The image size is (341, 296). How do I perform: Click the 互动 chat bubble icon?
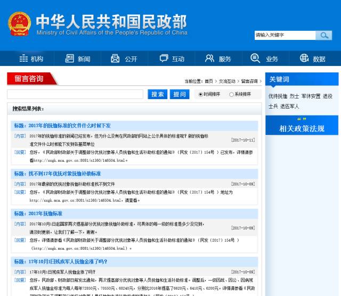click(x=164, y=59)
